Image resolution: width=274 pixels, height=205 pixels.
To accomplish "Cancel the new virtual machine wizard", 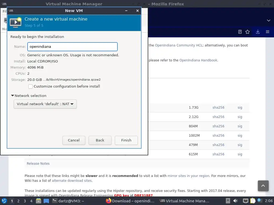I will [74, 140].
